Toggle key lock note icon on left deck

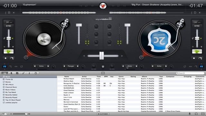(4, 38)
